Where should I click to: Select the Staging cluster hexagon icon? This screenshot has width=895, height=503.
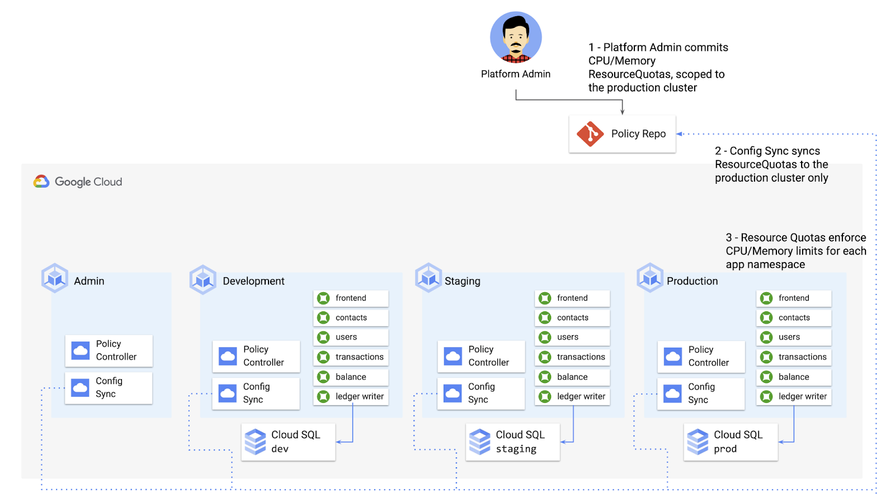click(x=428, y=278)
